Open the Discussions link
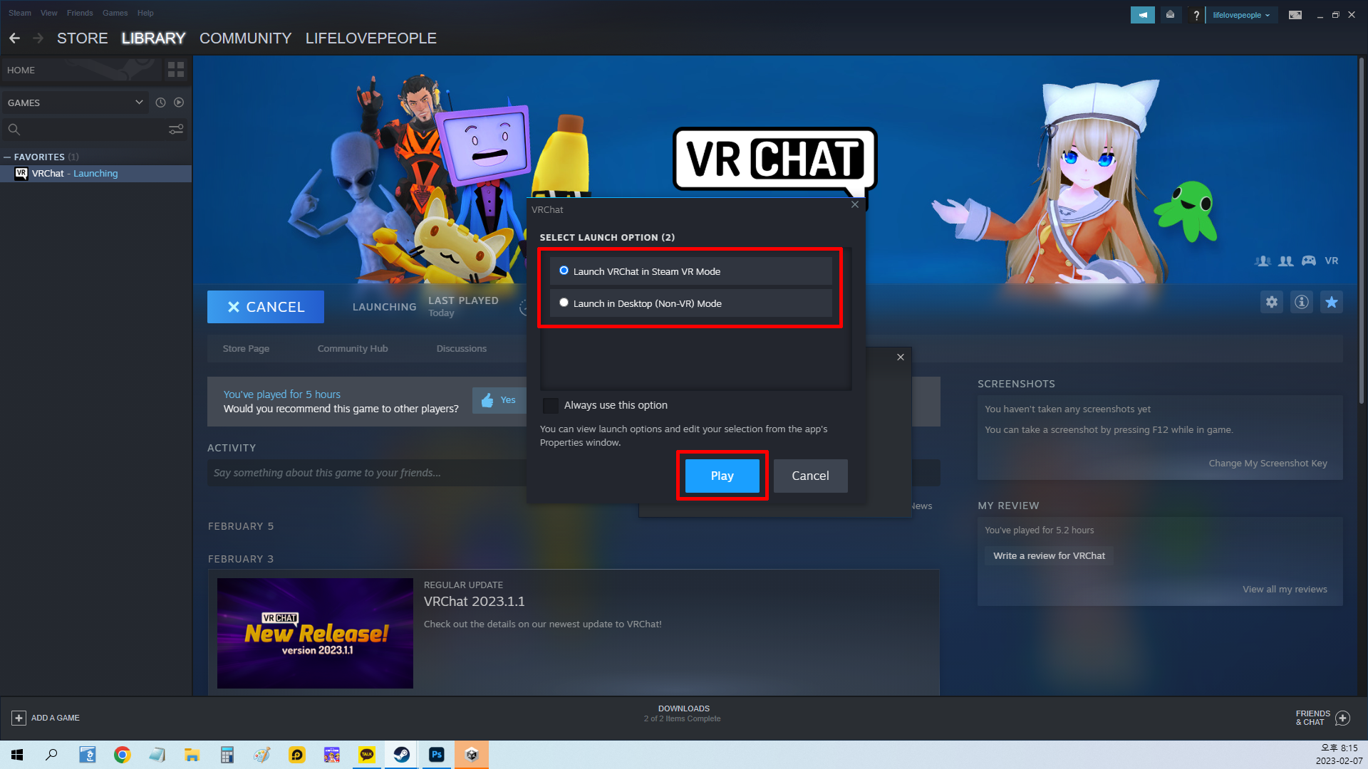 click(x=462, y=348)
